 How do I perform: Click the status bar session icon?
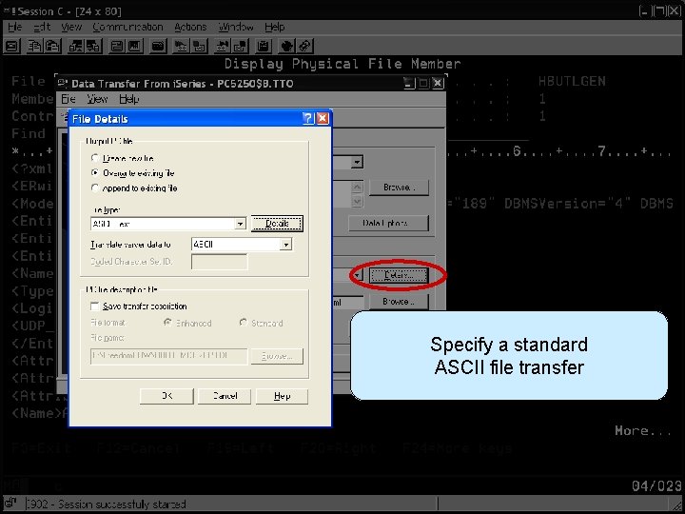11,504
